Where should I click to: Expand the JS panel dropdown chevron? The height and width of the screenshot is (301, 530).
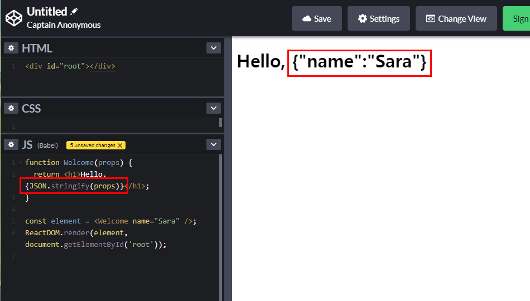pos(214,144)
